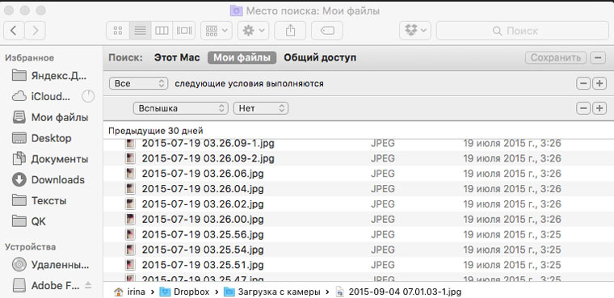Click the JPEG type of 2015-07-19 03.26.06.jpg
This screenshot has height=298, width=614.
(x=383, y=174)
